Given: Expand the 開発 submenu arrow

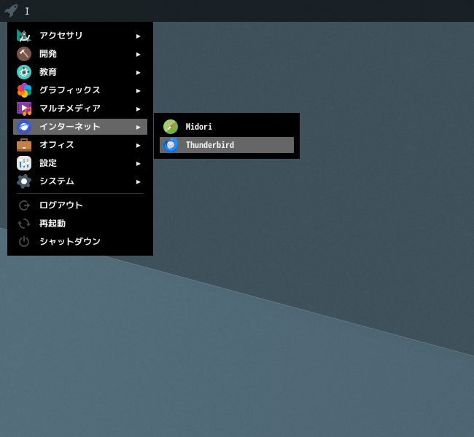Looking at the screenshot, I should pos(138,55).
